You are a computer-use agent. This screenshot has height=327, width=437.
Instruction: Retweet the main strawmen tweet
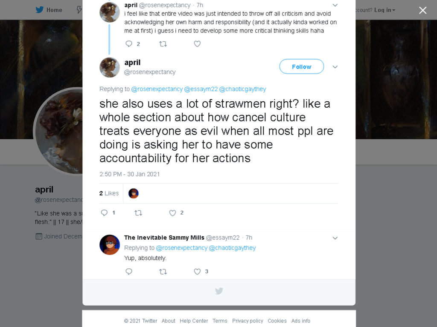(x=138, y=213)
